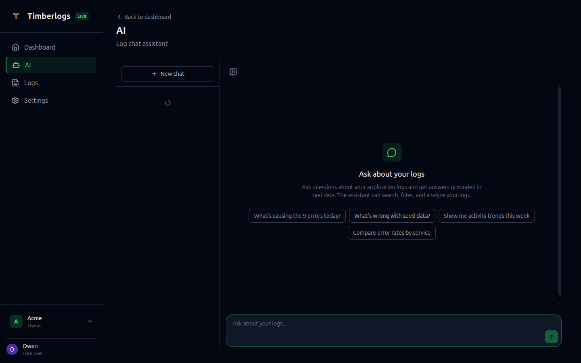Follow the Back to dashboard link

[x=148, y=17]
